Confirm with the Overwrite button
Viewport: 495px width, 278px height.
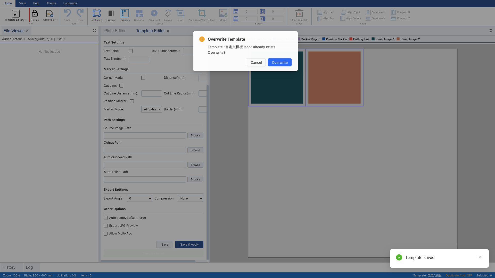pos(280,63)
